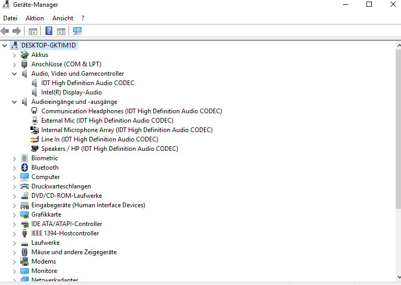Select the IEEE 1394-Hostcontroller label
The height and width of the screenshot is (285, 401).
pos(65,233)
